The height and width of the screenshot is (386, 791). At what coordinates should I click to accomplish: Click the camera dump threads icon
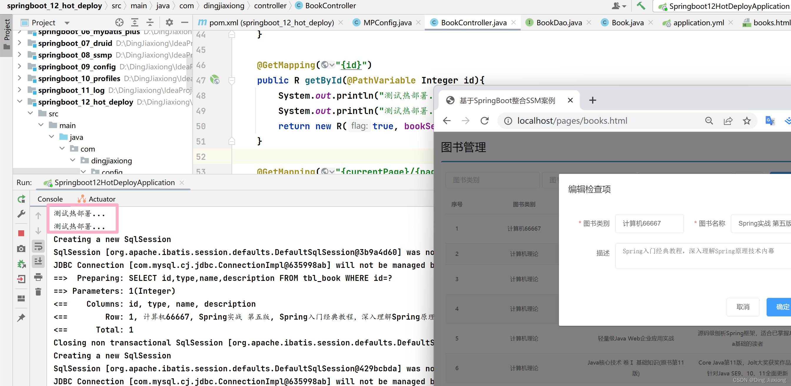pyautogui.click(x=21, y=249)
